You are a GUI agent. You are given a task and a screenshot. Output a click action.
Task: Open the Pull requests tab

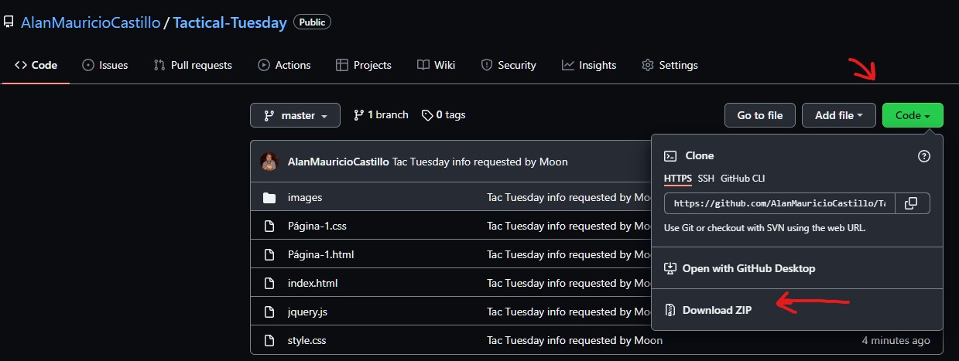click(x=193, y=65)
